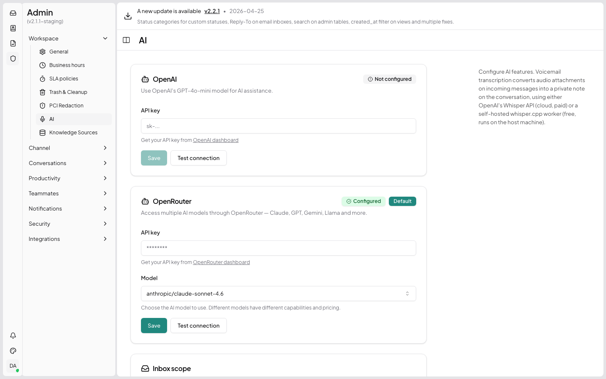Open SLA policies settings
Screen dimensions: 606x379
[74, 79]
